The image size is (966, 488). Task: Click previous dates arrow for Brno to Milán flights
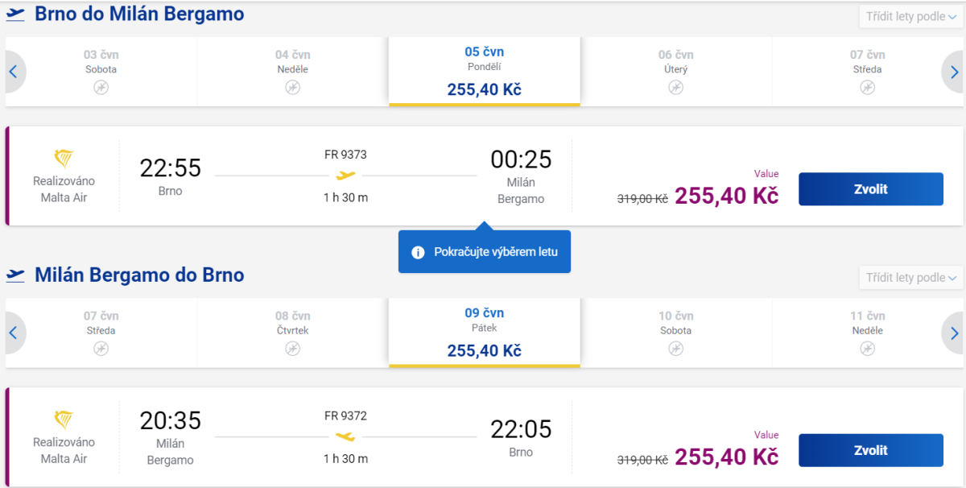[13, 72]
